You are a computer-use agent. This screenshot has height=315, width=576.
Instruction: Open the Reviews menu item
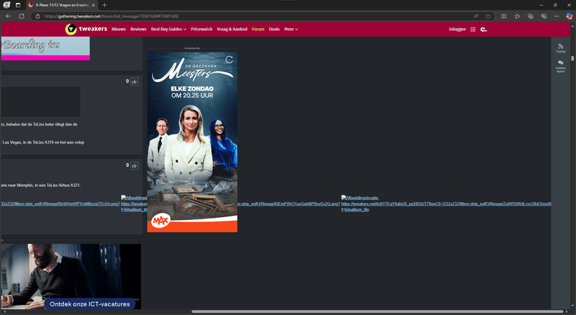click(138, 29)
